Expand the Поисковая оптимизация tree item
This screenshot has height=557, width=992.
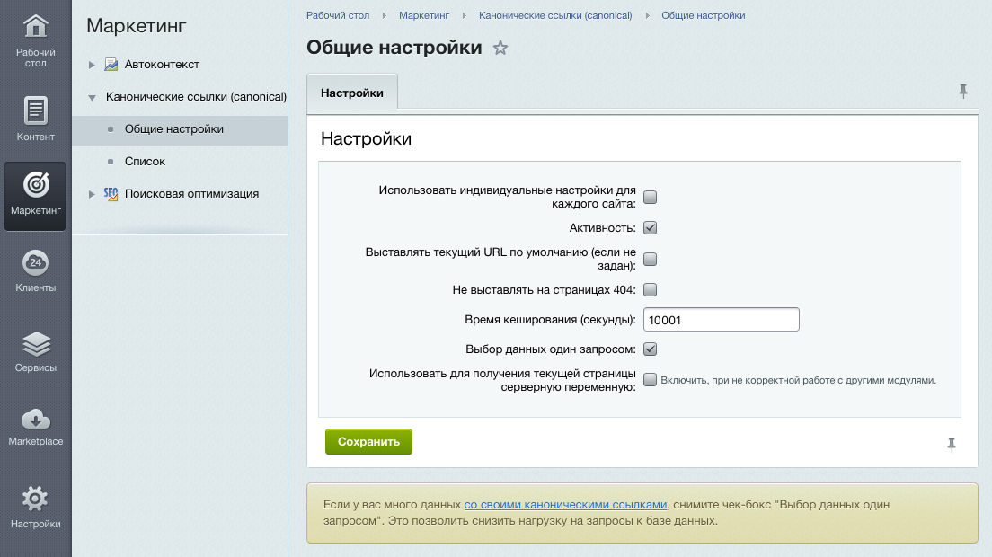click(x=91, y=192)
